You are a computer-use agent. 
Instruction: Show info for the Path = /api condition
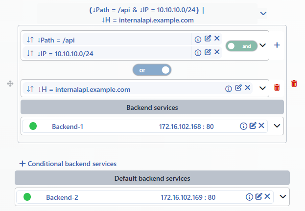coord(198,40)
